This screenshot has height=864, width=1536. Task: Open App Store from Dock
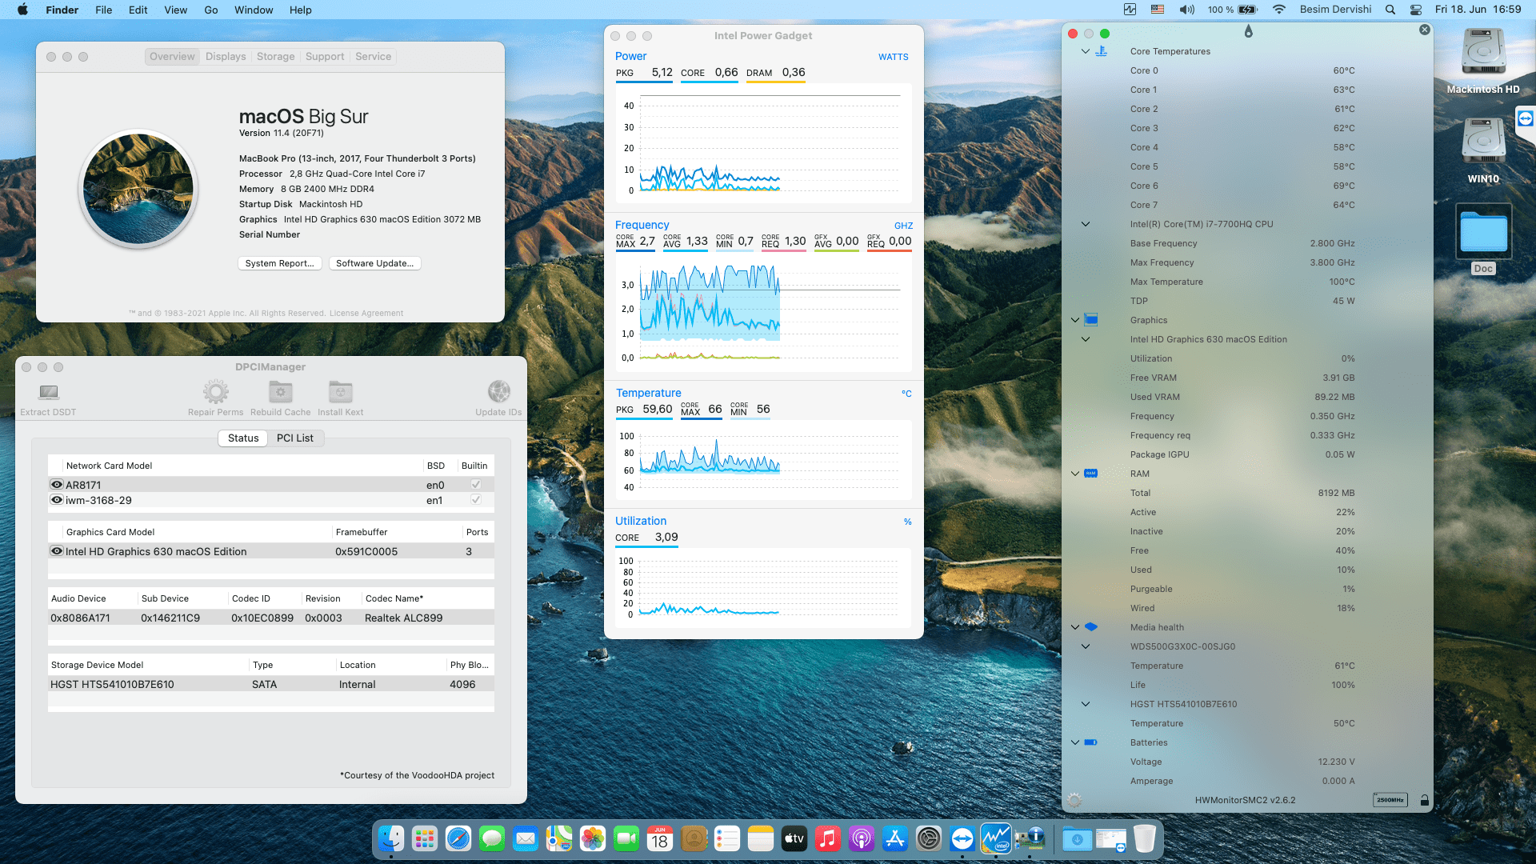click(895, 838)
